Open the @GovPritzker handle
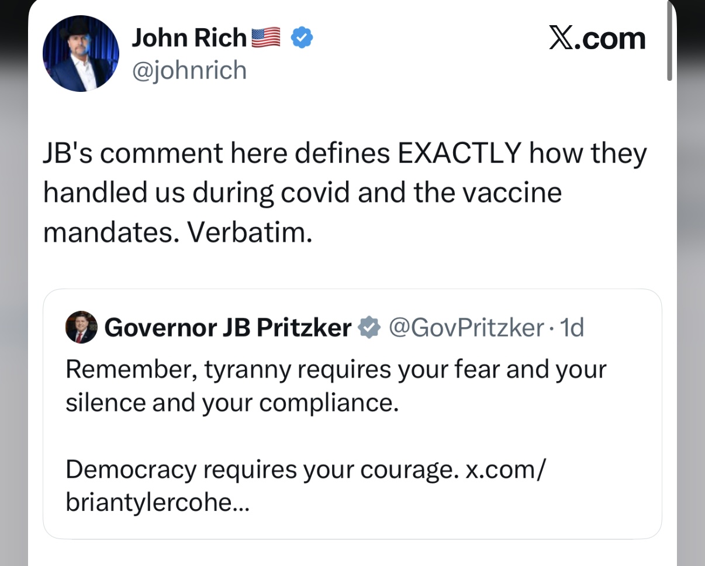Screen dimensions: 705x566 pyautogui.click(x=466, y=328)
